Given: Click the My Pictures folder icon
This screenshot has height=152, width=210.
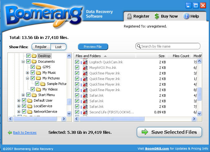Looking at the screenshot, I should click(38, 78).
